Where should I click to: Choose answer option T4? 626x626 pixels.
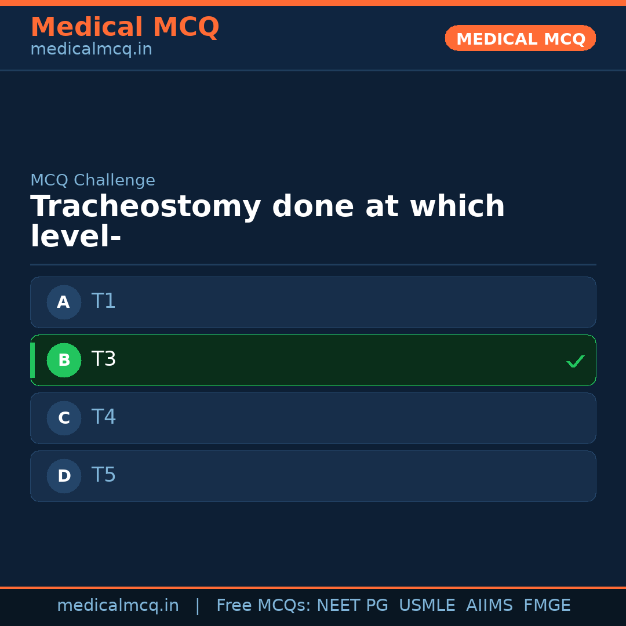tap(313, 418)
